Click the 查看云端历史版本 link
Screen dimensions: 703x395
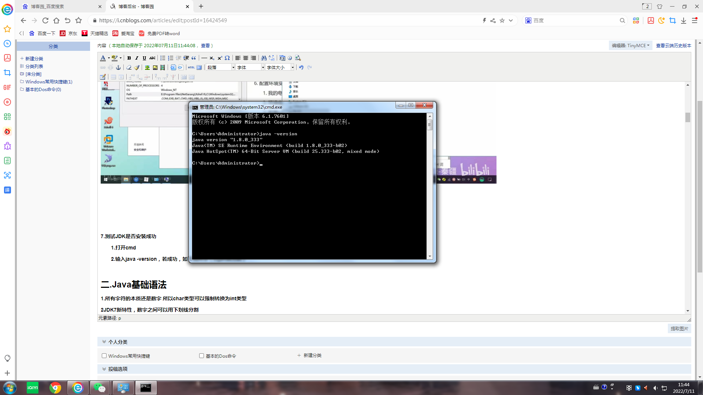pos(673,45)
